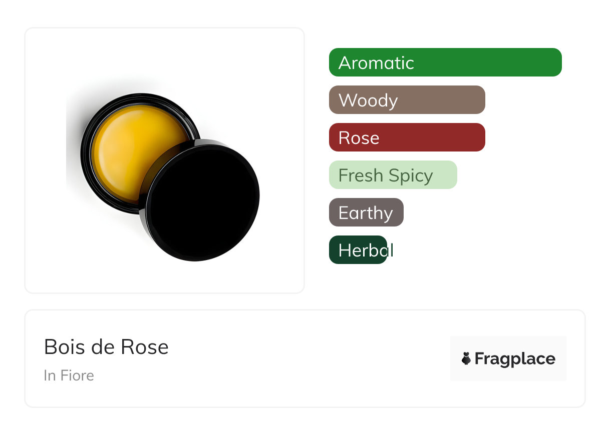Pick the light green Fresh Spicy bar
Image resolution: width=610 pixels, height=432 pixels.
393,175
